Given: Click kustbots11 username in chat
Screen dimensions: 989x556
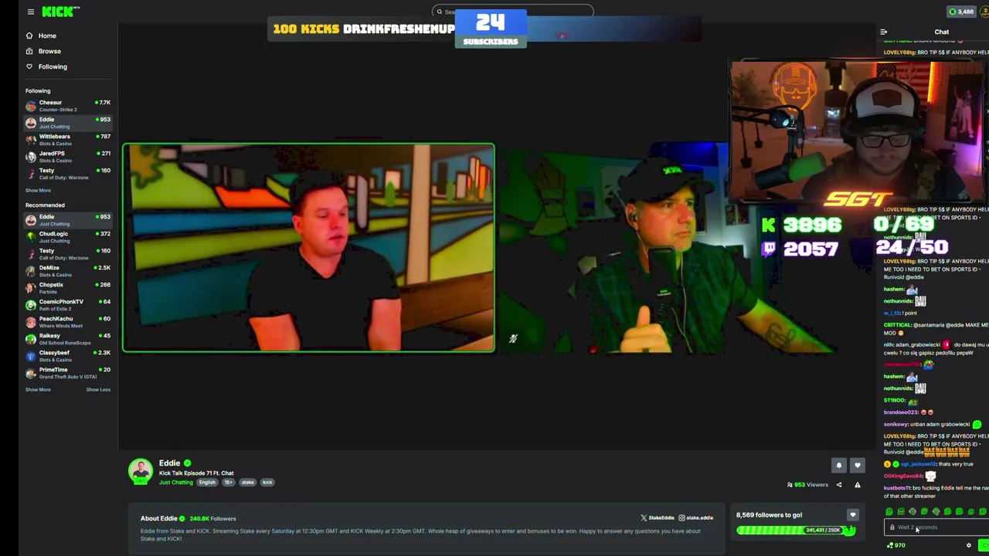Looking at the screenshot, I should coord(897,488).
